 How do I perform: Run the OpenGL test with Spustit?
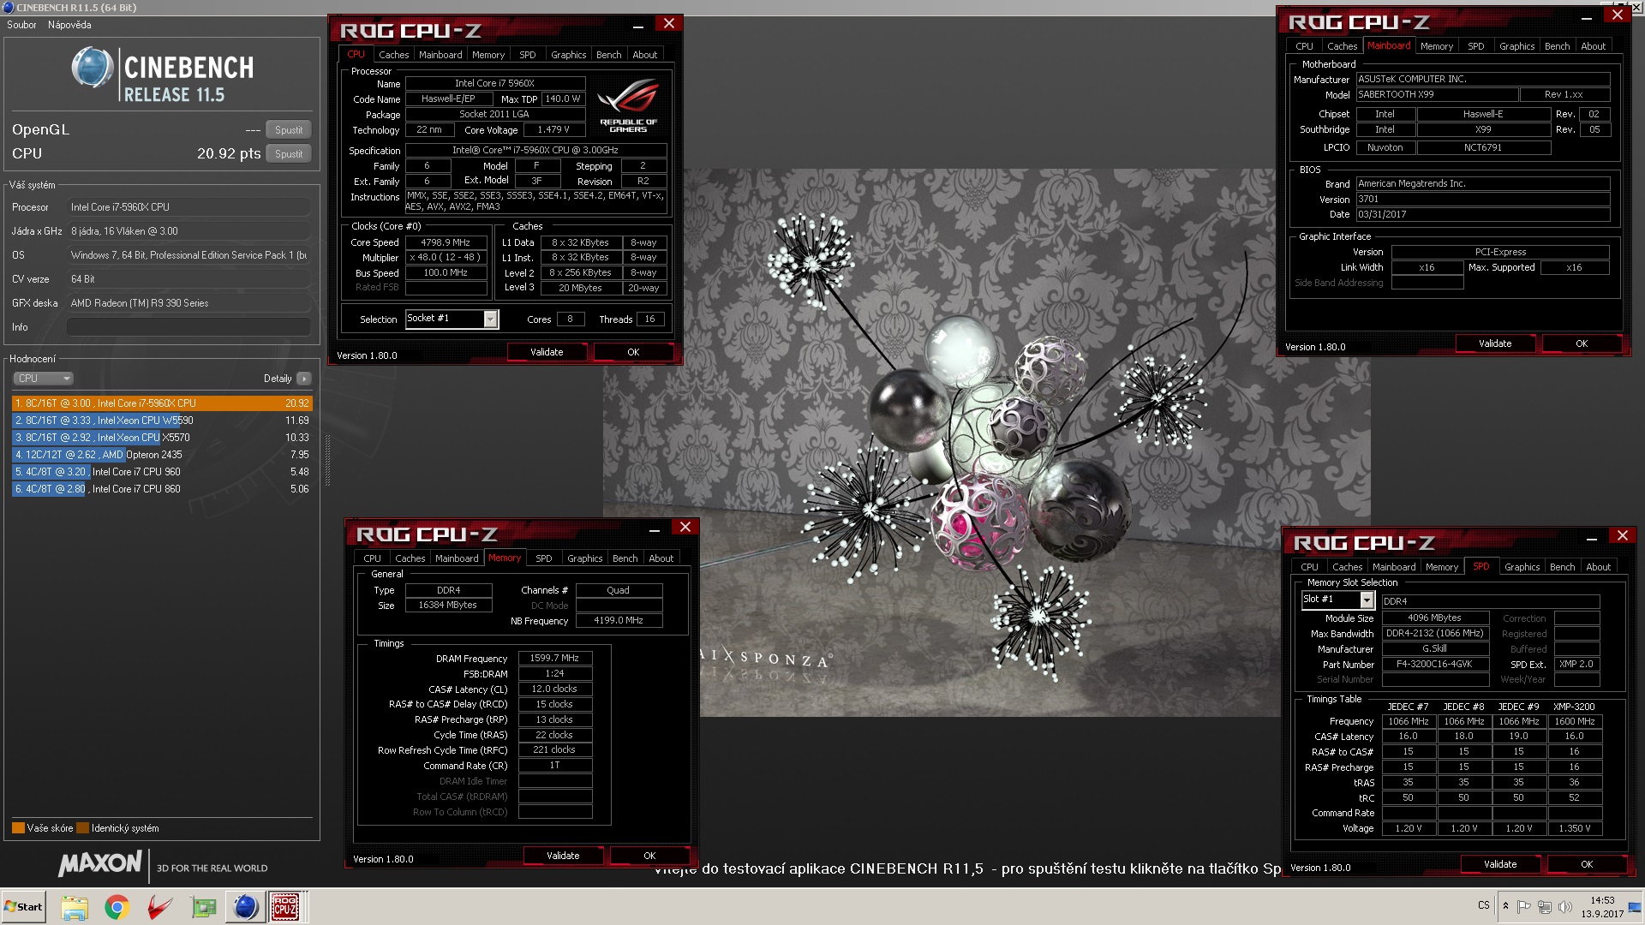click(x=289, y=130)
